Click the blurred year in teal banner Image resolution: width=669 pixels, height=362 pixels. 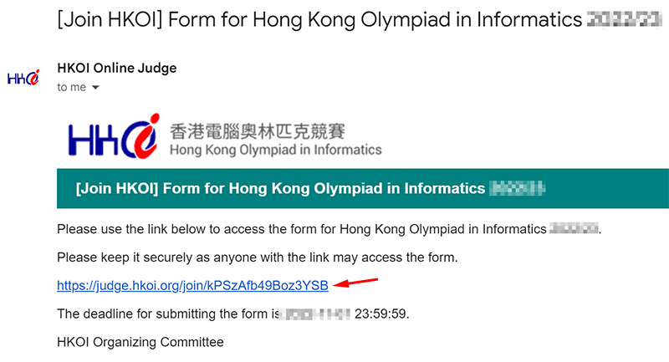[517, 188]
